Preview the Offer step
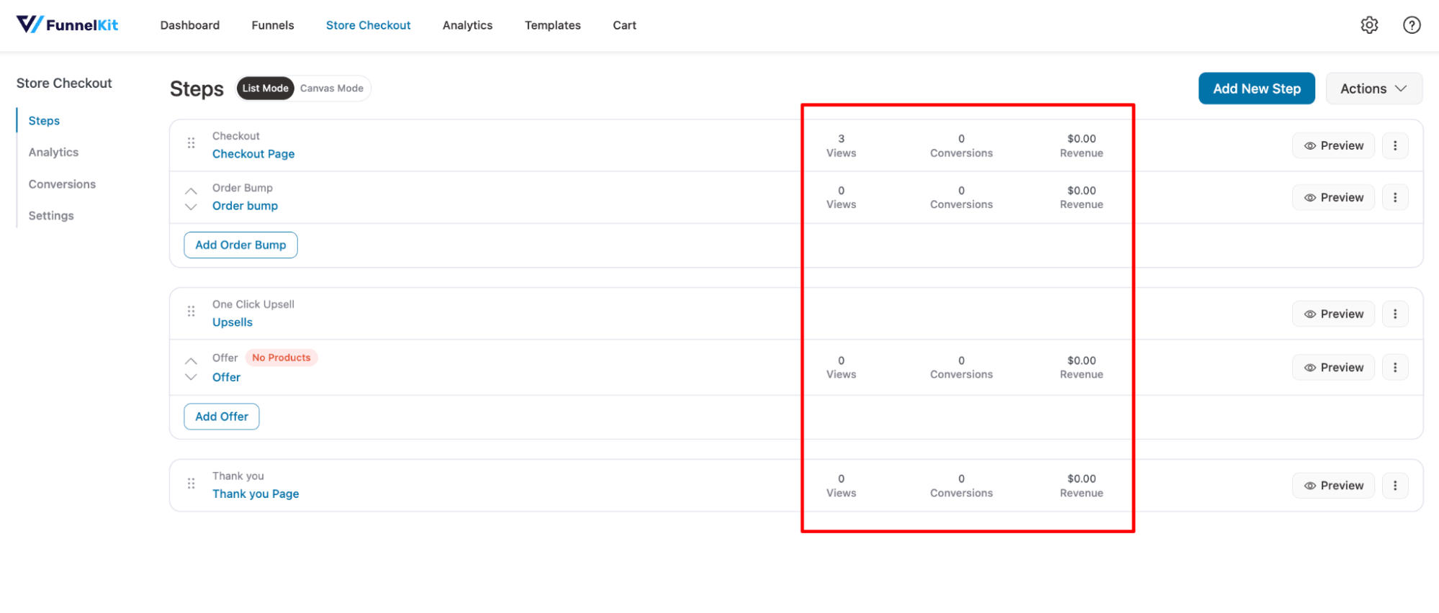Screen dimensions: 1439x613 (1333, 367)
